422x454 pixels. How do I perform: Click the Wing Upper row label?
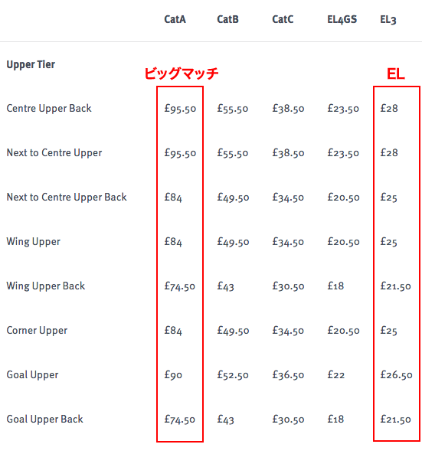tap(33, 242)
